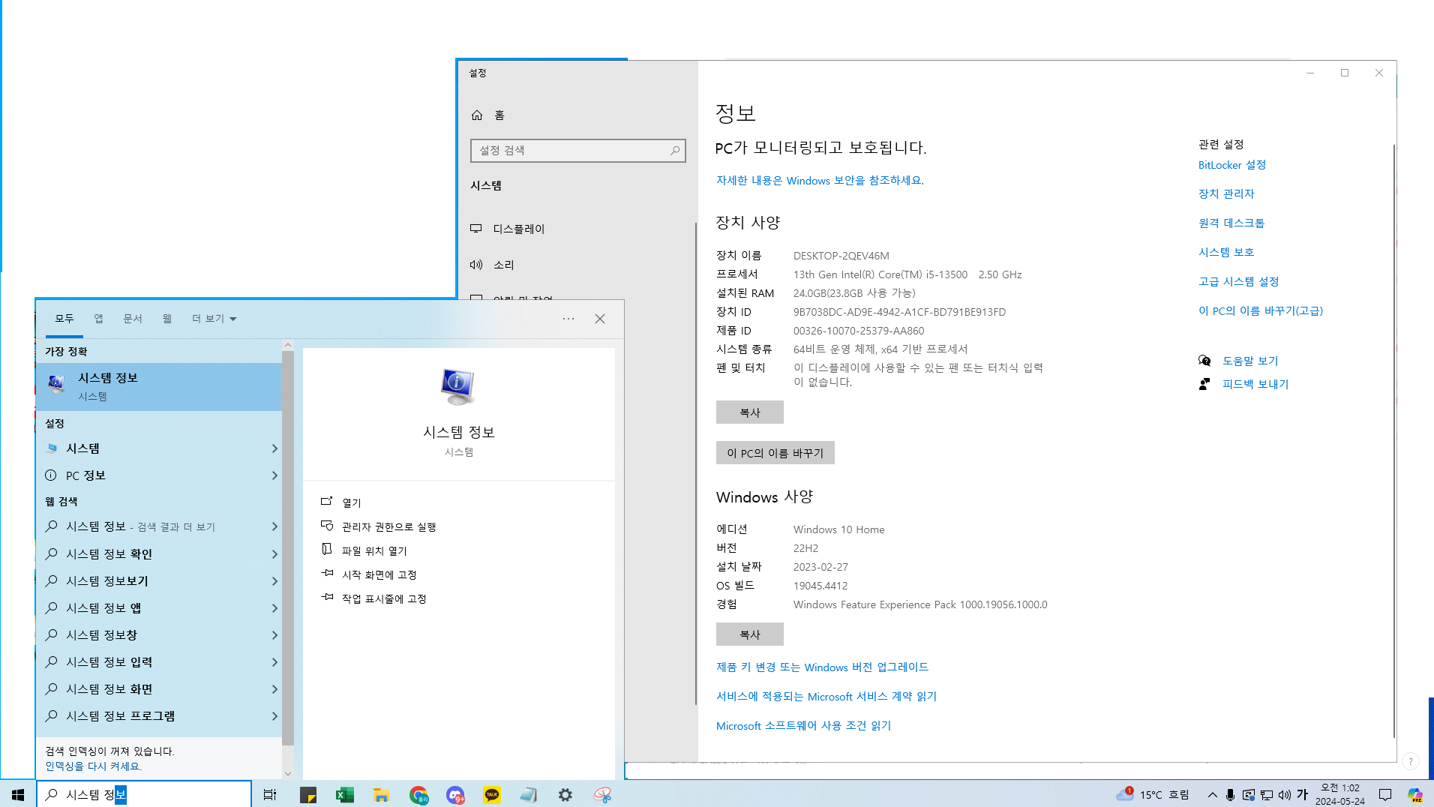Screen dimensions: 1434x807
Task: Open the first Chrome taskbar icon
Action: point(418,794)
